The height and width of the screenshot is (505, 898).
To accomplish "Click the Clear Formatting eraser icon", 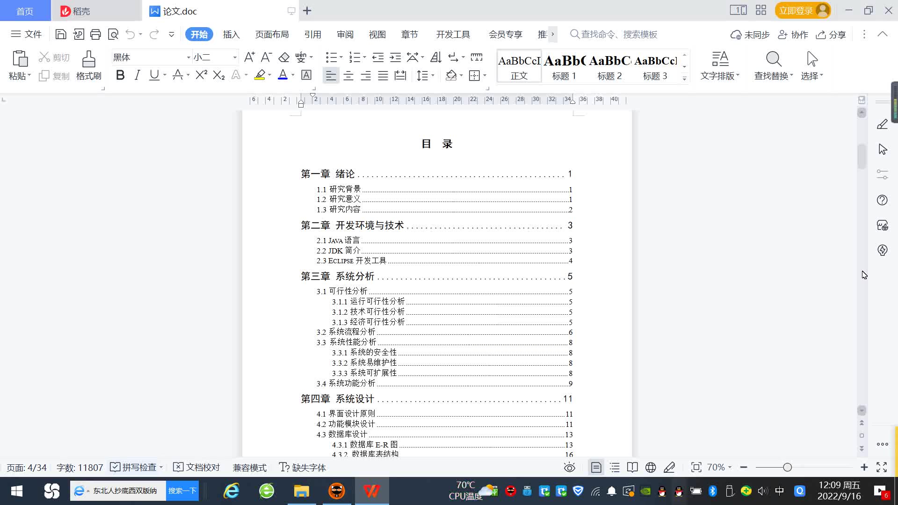I will tap(284, 57).
